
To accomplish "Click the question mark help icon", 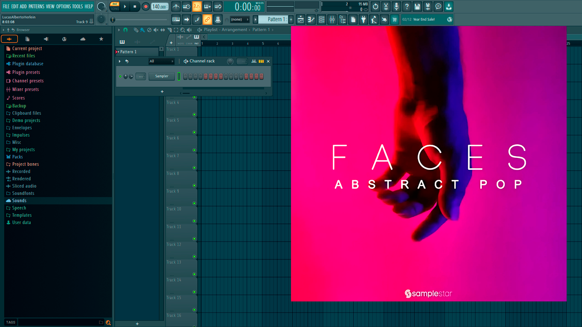I will click(407, 6).
